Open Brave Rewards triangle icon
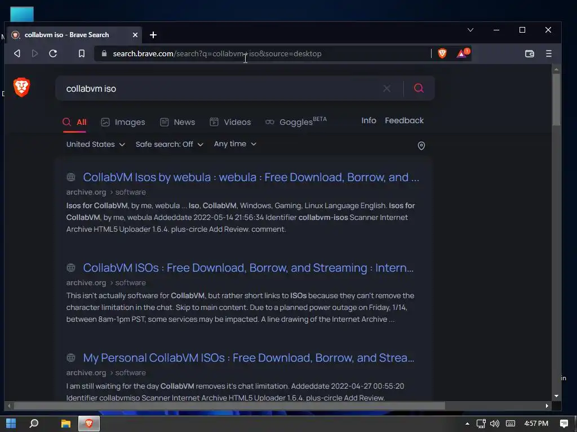The image size is (577, 432). click(462, 53)
